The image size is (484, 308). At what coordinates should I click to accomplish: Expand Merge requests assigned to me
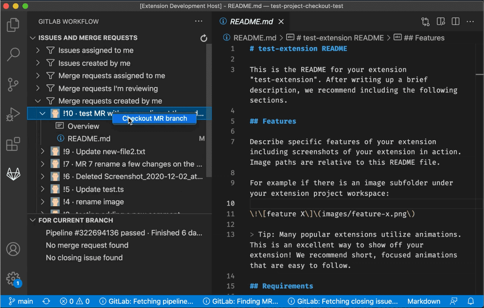point(112,75)
